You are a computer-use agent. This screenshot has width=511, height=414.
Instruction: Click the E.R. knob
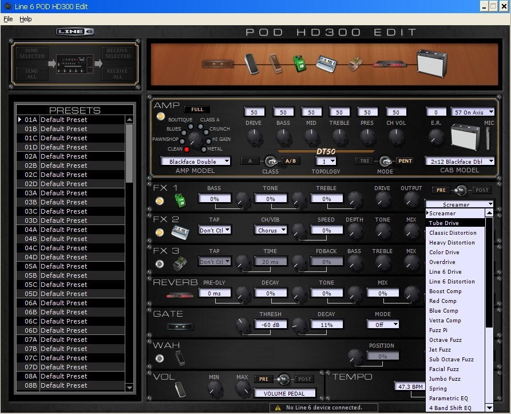click(435, 137)
